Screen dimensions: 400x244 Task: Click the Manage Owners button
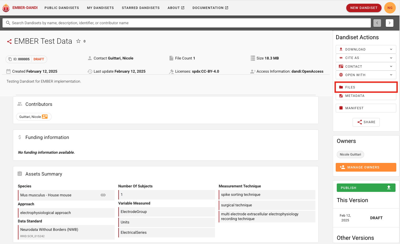366,167
